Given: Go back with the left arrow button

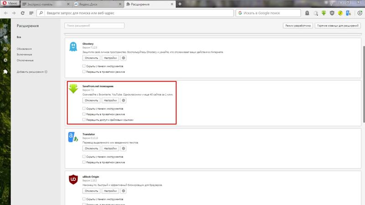Looking at the screenshot, I should pos(6,13).
